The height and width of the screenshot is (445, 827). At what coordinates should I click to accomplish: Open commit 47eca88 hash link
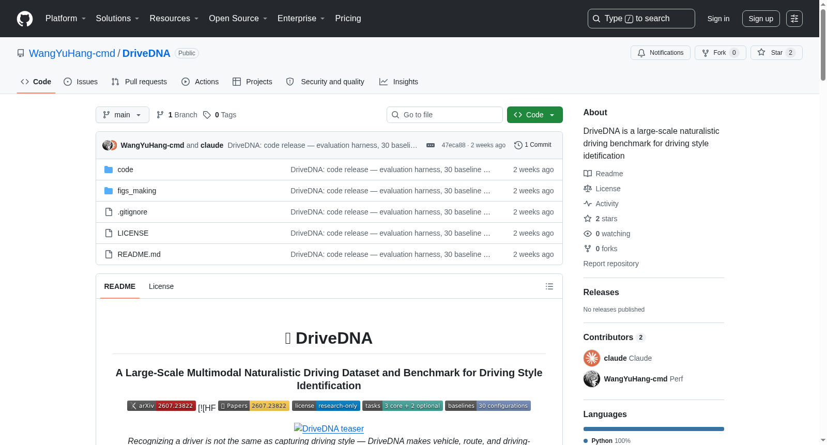point(453,145)
